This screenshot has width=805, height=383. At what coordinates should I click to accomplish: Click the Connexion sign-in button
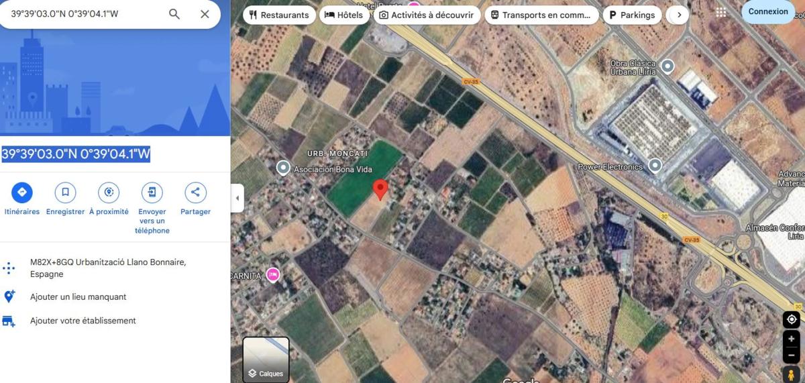tap(768, 11)
